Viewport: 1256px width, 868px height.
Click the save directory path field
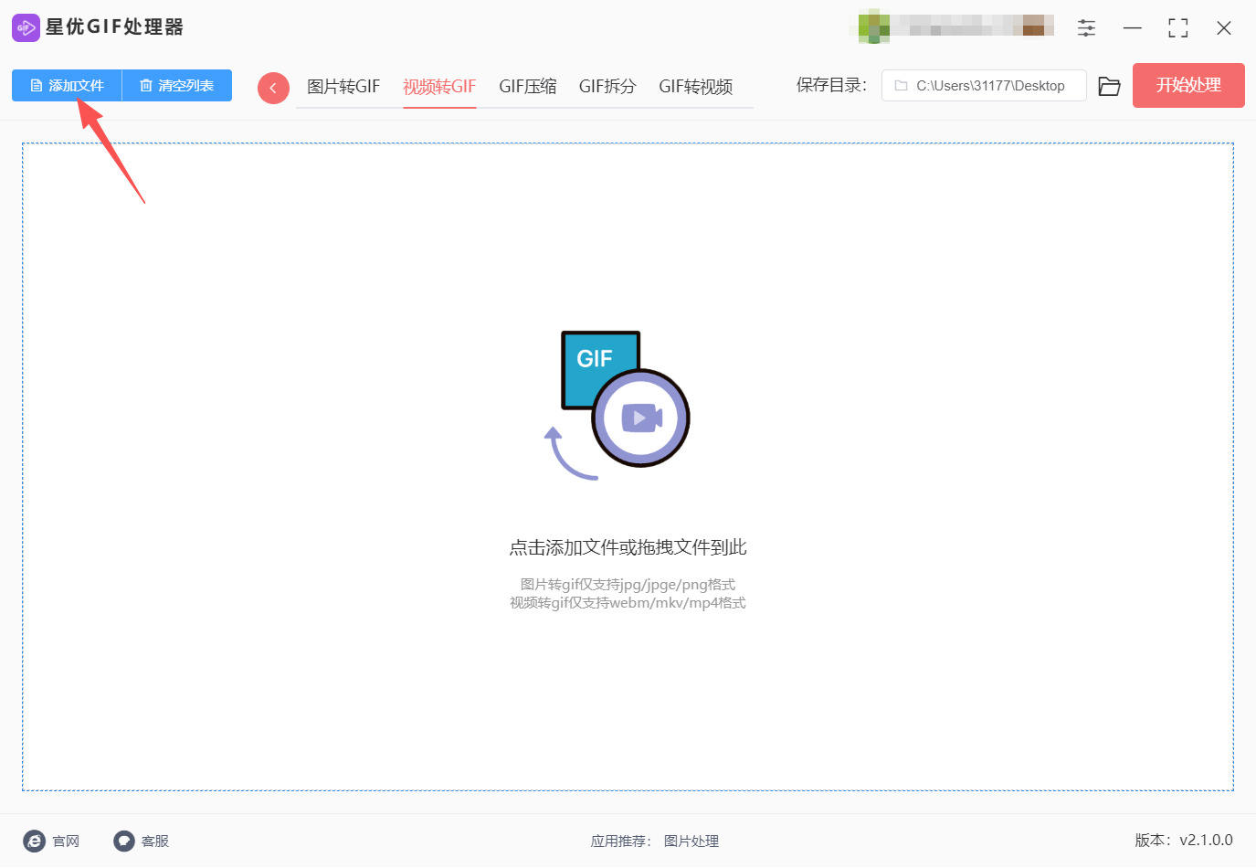click(x=984, y=85)
